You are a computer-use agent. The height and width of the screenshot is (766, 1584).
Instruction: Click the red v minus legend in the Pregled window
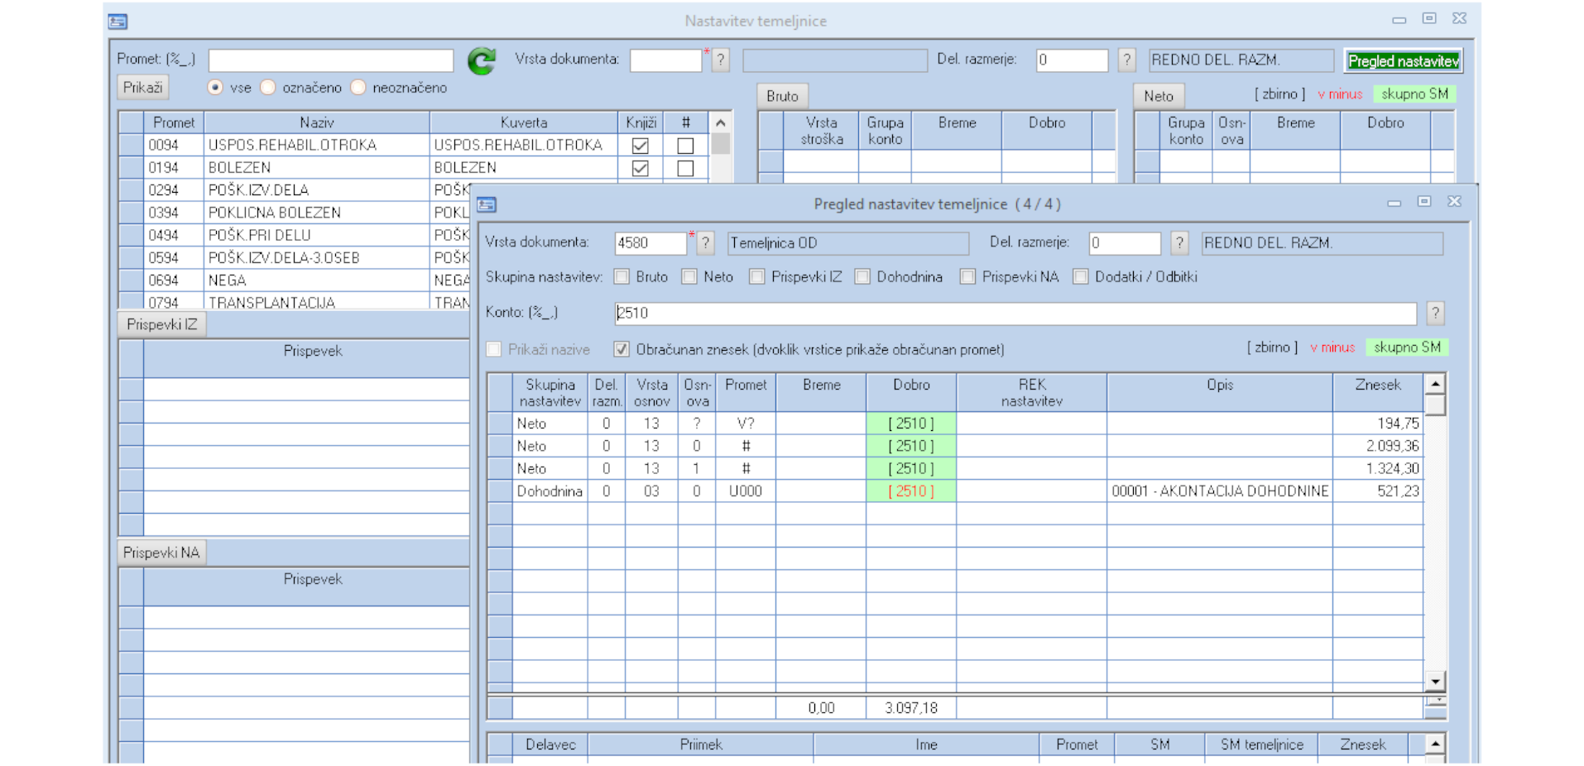point(1332,348)
